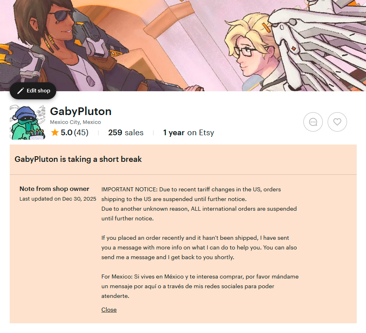This screenshot has height=333, width=366.
Task: Click the Last updated on Dec 30, 2025 text
Action: point(58,199)
